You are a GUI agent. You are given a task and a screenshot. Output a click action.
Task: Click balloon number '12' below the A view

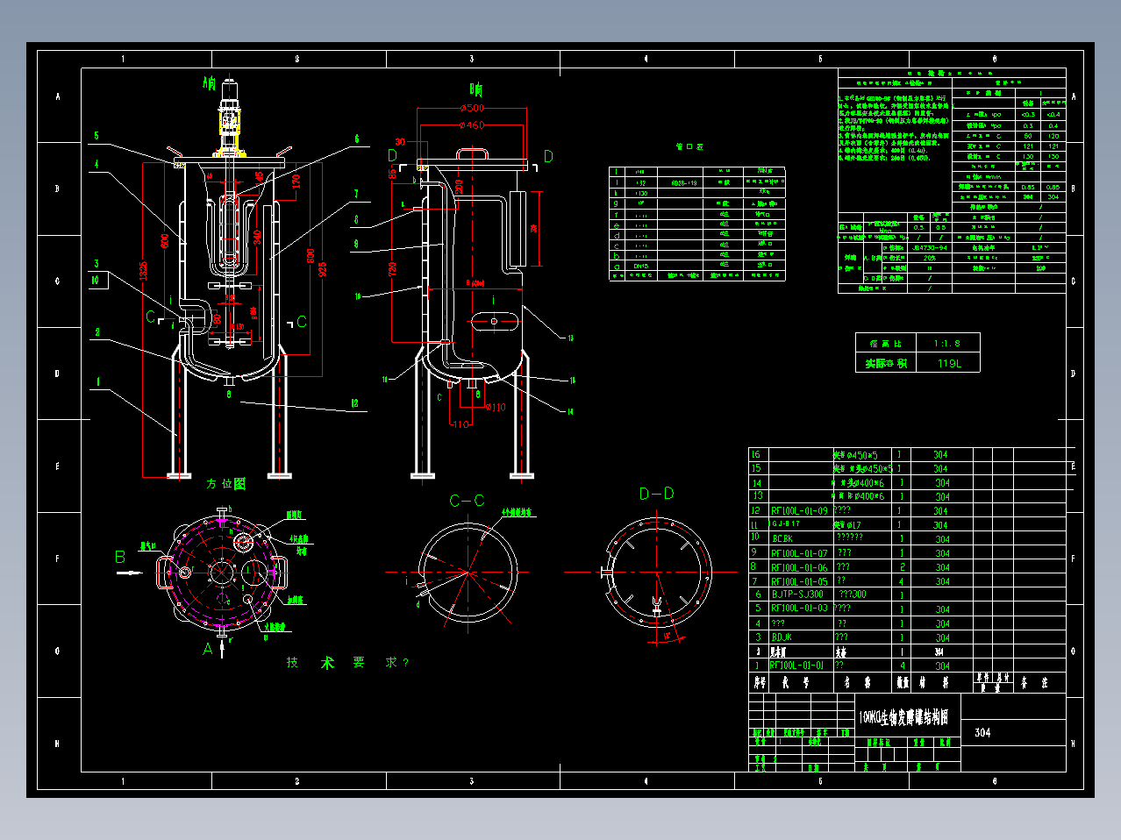(x=354, y=403)
